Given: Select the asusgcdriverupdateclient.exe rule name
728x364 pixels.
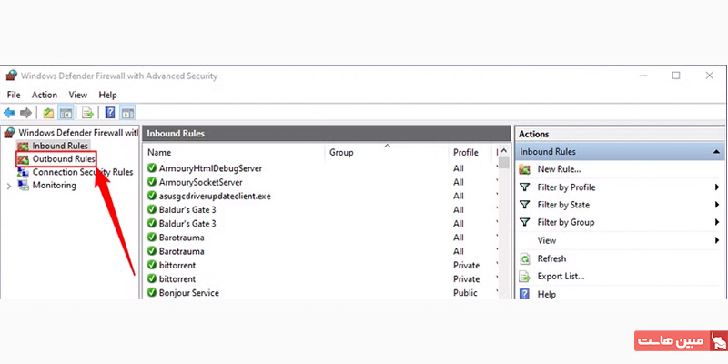Looking at the screenshot, I should click(215, 196).
